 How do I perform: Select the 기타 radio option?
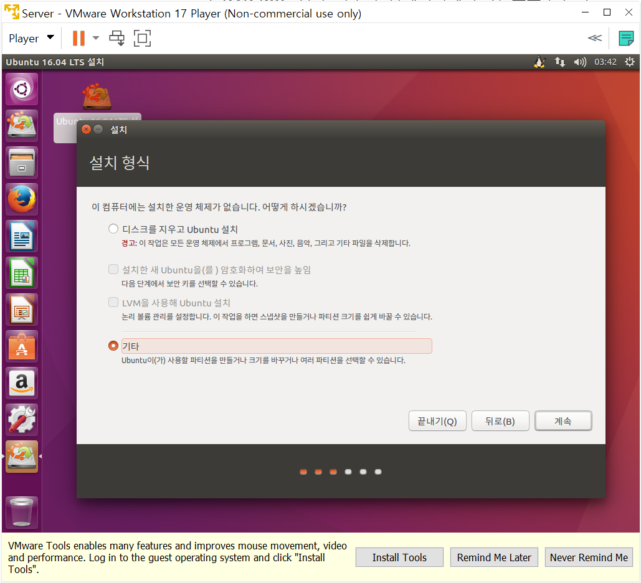point(113,346)
